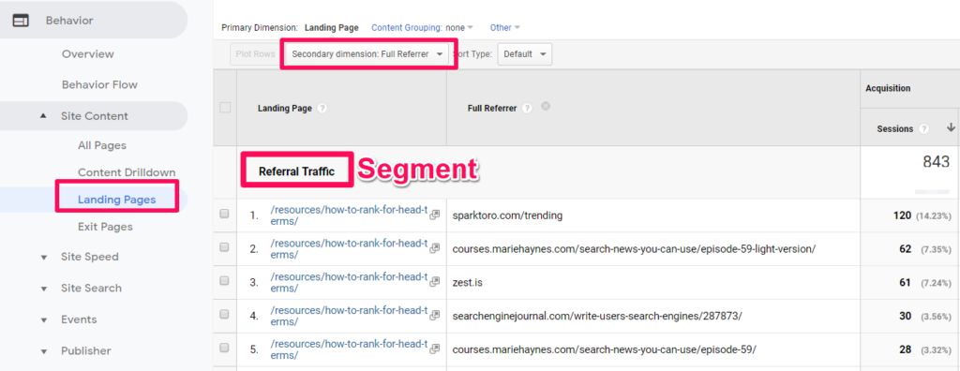Open the Behavior Overview report
Image resolution: width=960 pixels, height=371 pixels.
click(x=87, y=54)
